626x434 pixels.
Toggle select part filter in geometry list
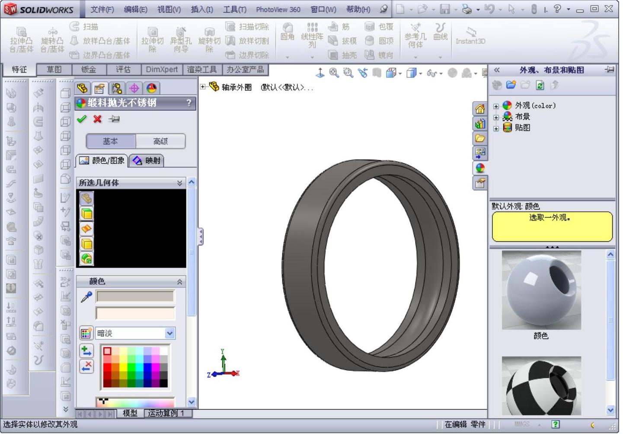(x=86, y=198)
